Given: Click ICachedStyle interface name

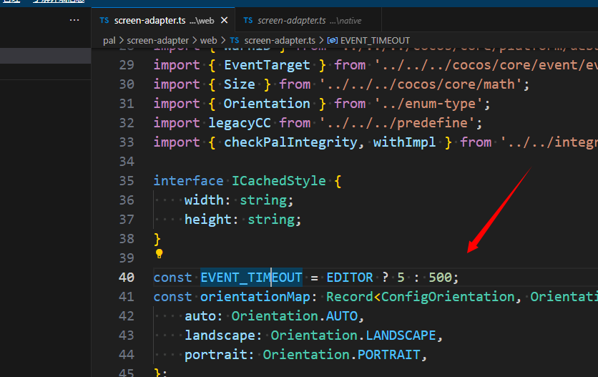Looking at the screenshot, I should pyautogui.click(x=279, y=180).
